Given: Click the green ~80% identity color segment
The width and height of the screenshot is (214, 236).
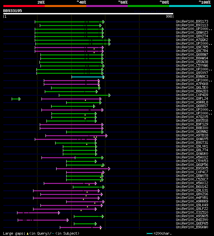Looking at the screenshot, I should pyautogui.click(x=148, y=6).
